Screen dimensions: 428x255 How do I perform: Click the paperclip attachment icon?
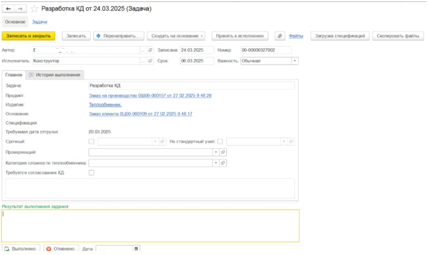(x=279, y=36)
